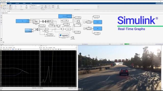The width and height of the screenshot is (163, 91).
Task: Open the Library Browser
Action: pos(10,7)
